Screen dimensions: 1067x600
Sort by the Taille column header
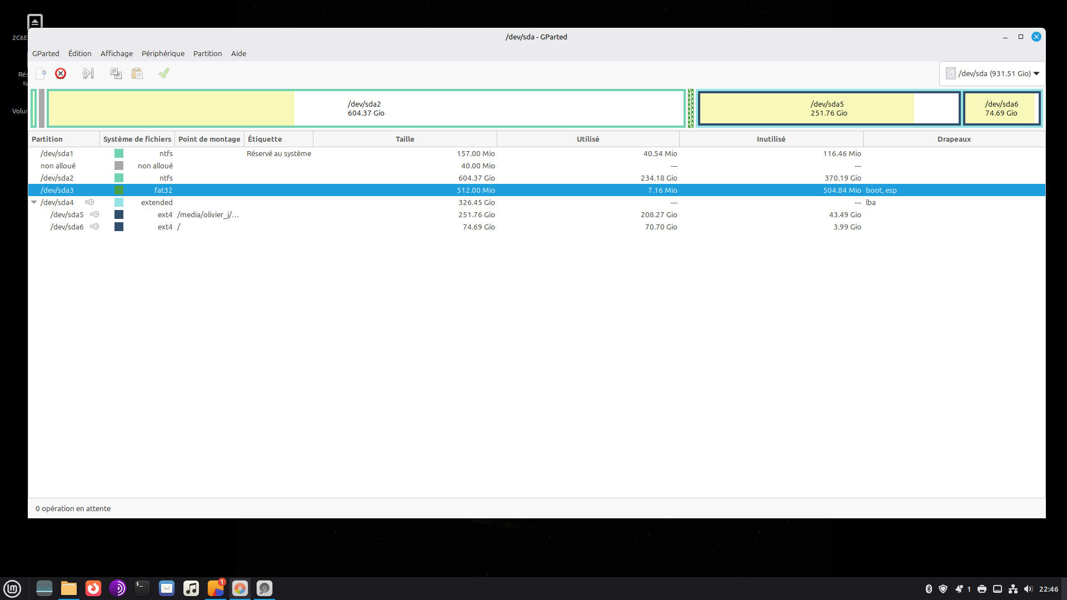(x=405, y=139)
